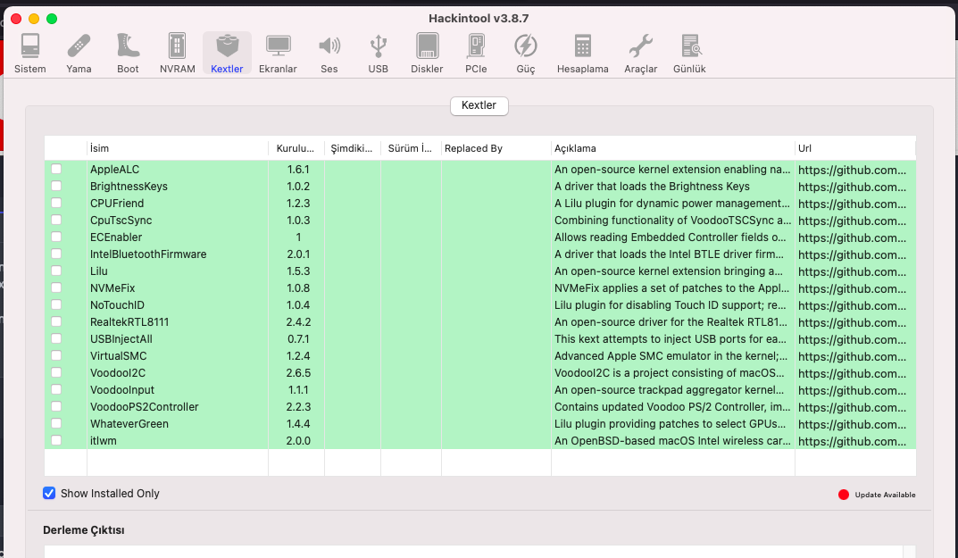Click the red Update Available indicator
This screenshot has width=958, height=558.
(844, 495)
